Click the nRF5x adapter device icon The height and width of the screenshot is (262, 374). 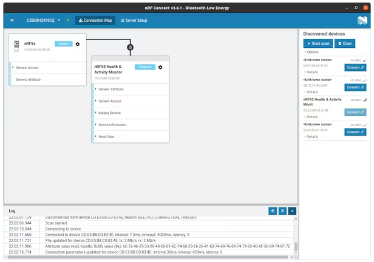click(16, 46)
